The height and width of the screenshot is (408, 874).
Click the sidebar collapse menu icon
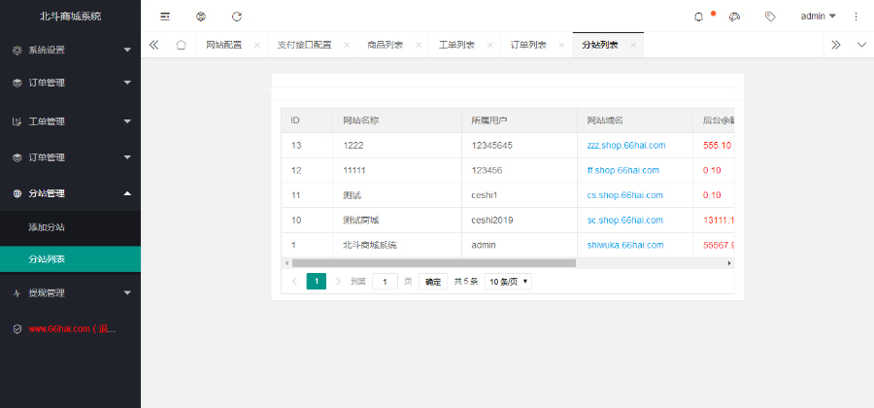165,17
